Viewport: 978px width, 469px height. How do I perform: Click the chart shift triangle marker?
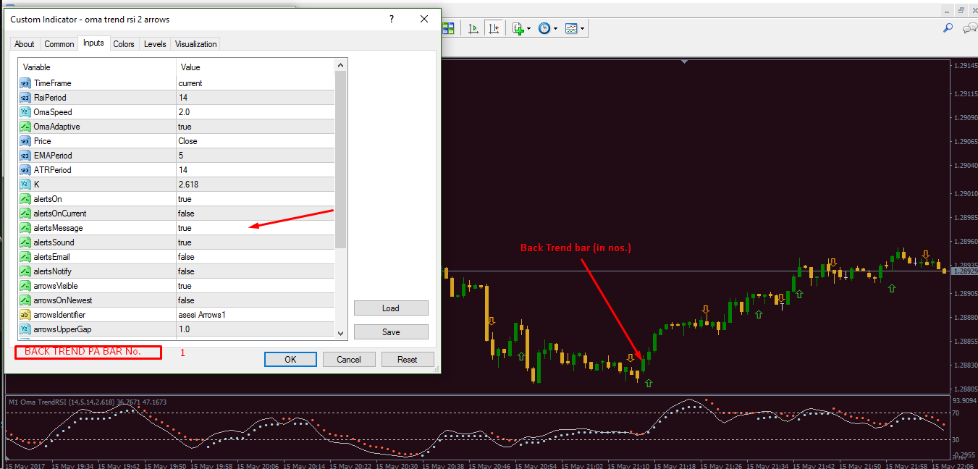point(684,62)
